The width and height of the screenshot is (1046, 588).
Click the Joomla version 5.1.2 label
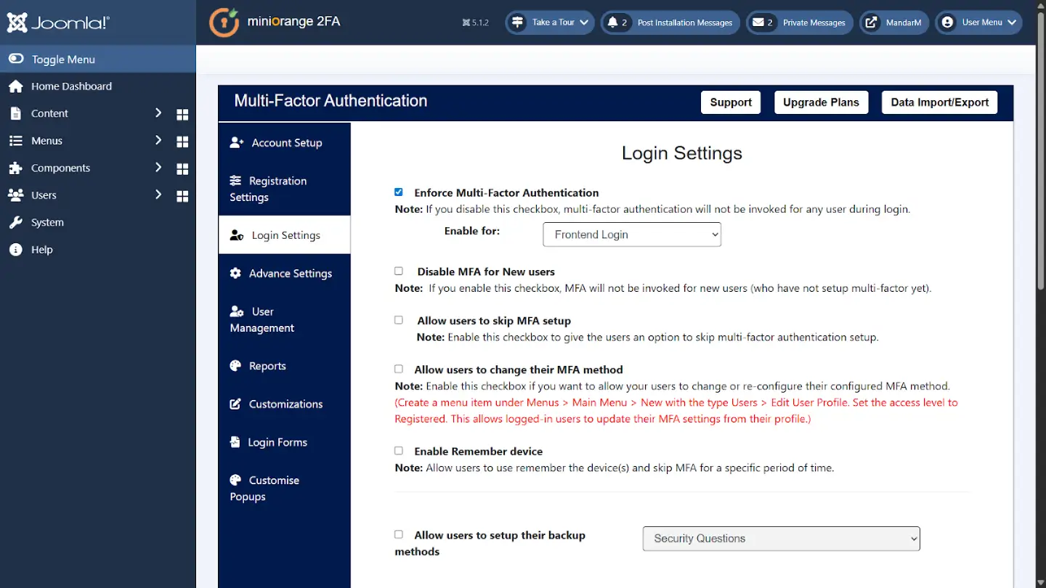click(x=476, y=23)
